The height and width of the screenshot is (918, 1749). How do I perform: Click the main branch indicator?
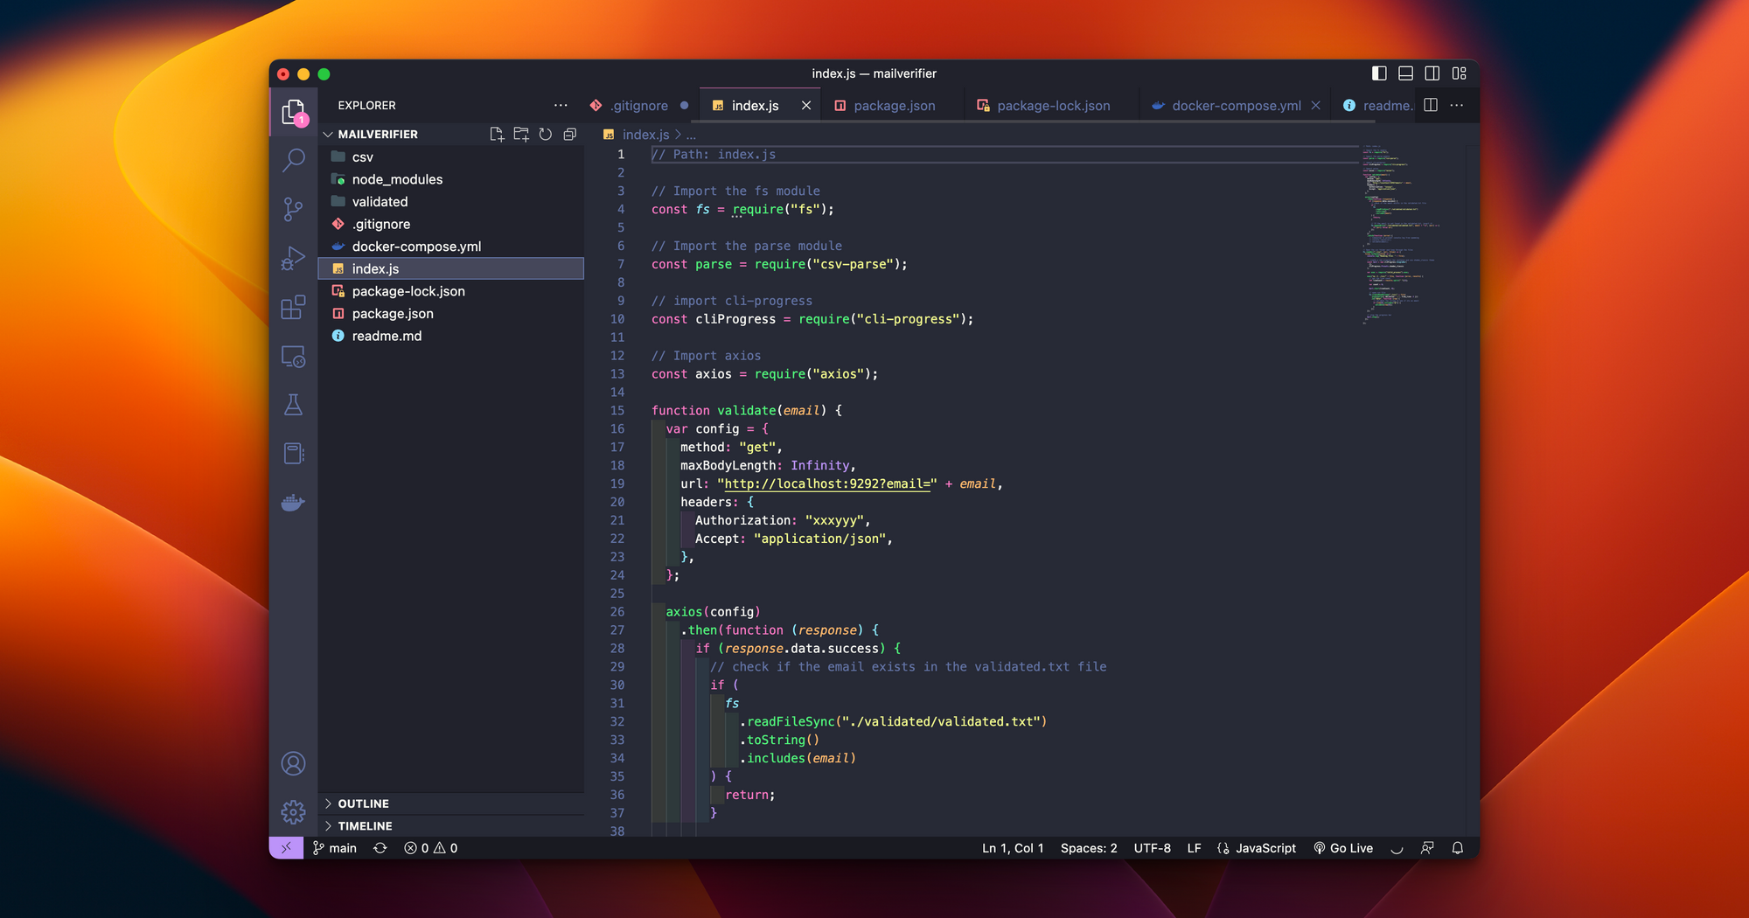(x=335, y=848)
